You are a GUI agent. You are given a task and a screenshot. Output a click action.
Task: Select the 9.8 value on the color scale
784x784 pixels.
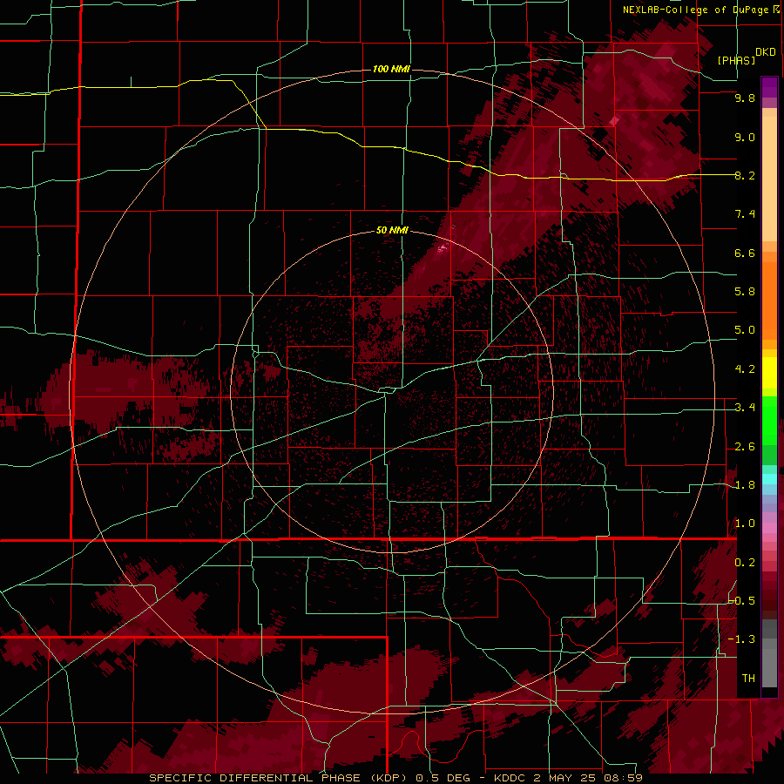(745, 98)
